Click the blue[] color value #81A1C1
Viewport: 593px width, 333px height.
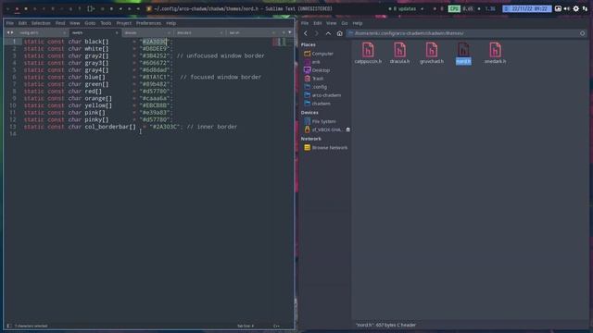click(x=155, y=77)
